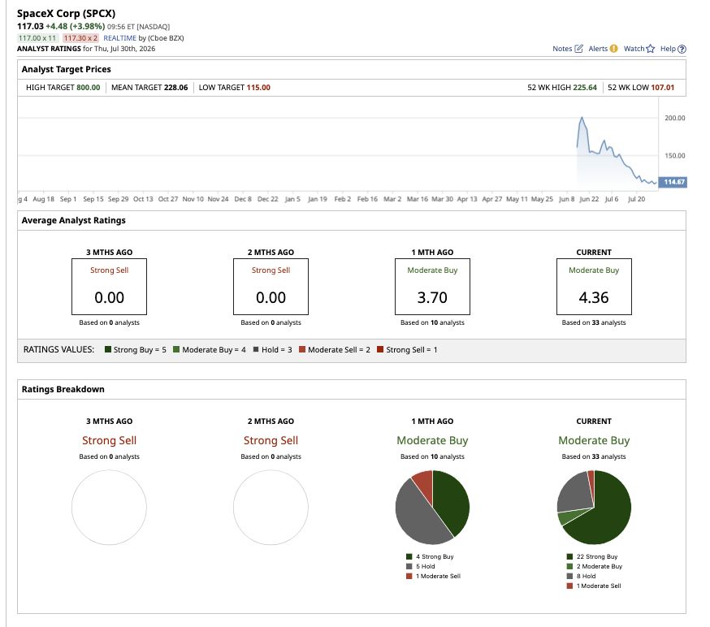
Task: Click the Hold = 3 legend swatch
Action: (256, 349)
